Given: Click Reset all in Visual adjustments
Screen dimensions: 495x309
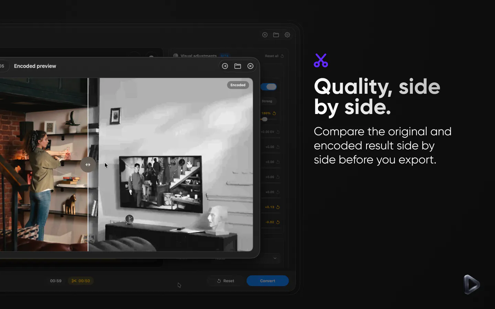Looking at the screenshot, I should tap(274, 56).
